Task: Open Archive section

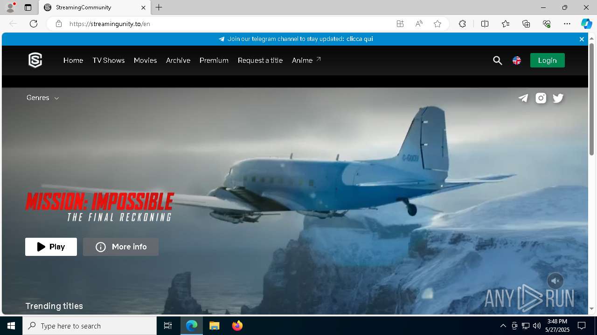Action: (x=178, y=60)
